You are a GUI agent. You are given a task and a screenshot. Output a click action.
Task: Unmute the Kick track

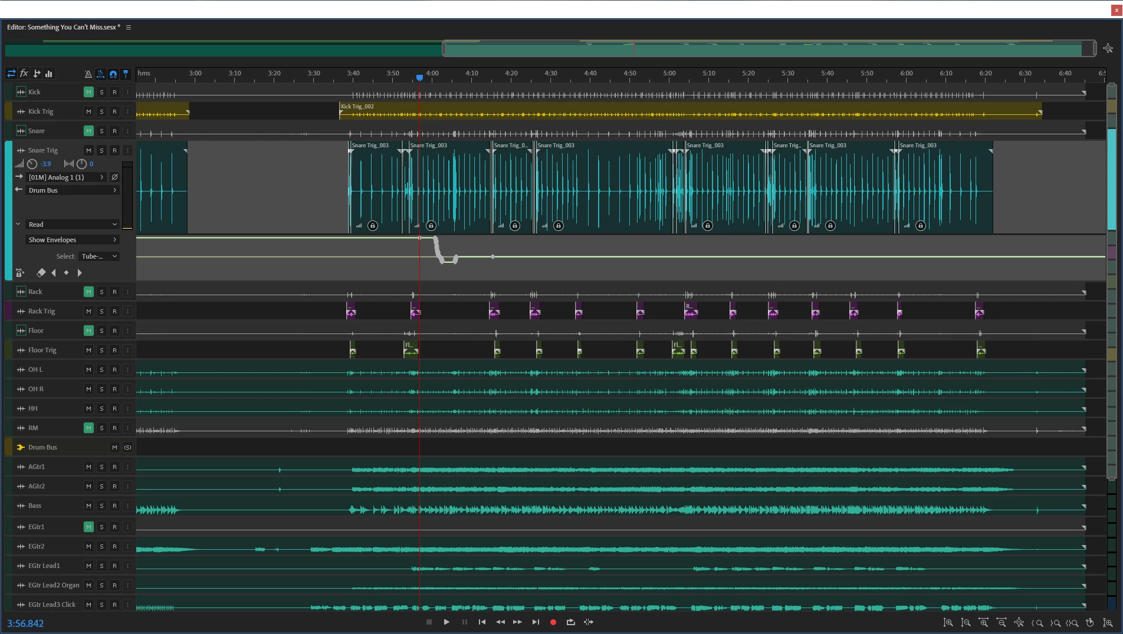pyautogui.click(x=88, y=93)
